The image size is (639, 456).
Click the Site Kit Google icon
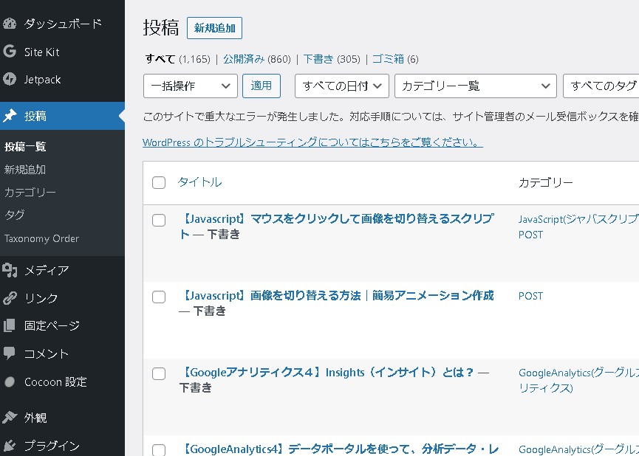(x=10, y=52)
